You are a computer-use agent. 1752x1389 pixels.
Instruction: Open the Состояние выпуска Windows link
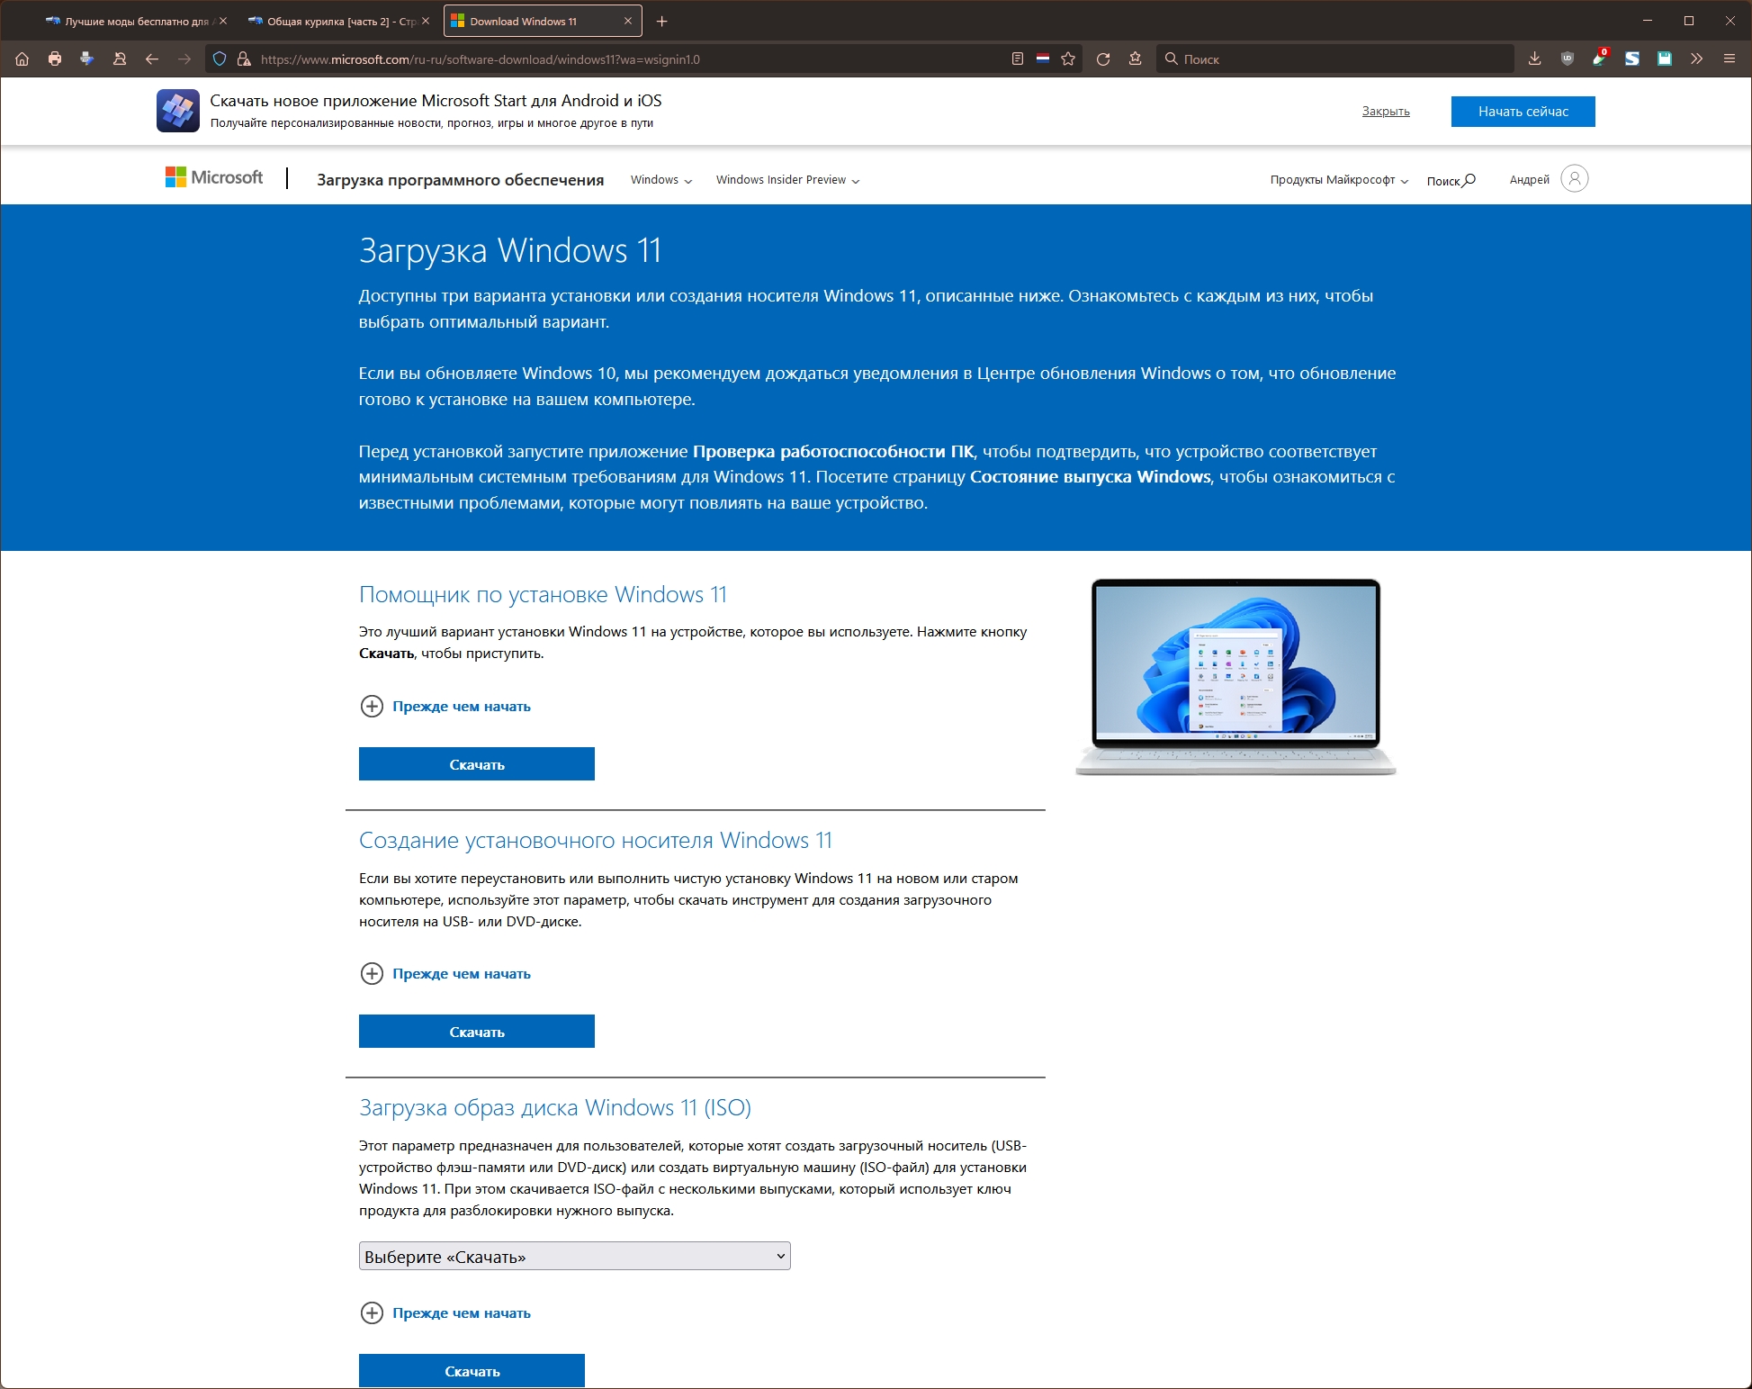(1091, 476)
